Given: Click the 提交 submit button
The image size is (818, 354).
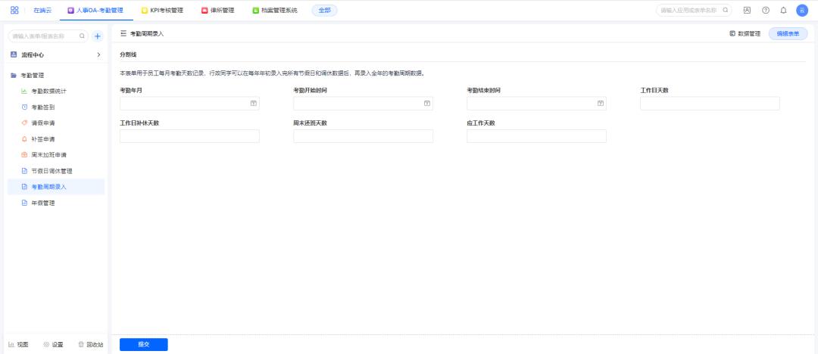Looking at the screenshot, I should click(143, 344).
